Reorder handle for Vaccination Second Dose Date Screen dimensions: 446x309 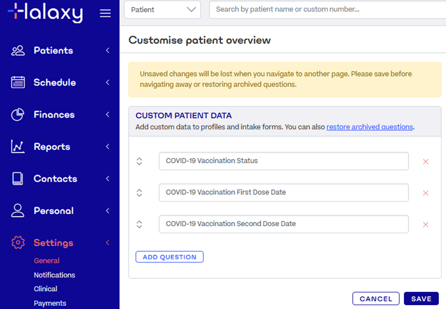point(140,224)
